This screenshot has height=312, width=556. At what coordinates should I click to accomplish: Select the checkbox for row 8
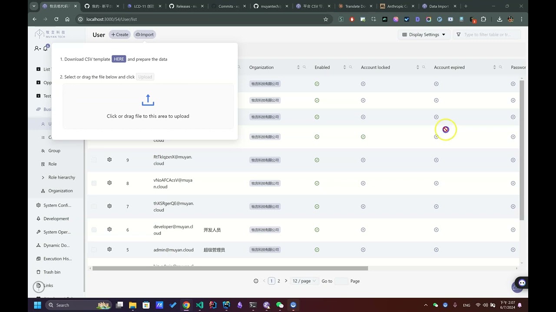coord(94,183)
